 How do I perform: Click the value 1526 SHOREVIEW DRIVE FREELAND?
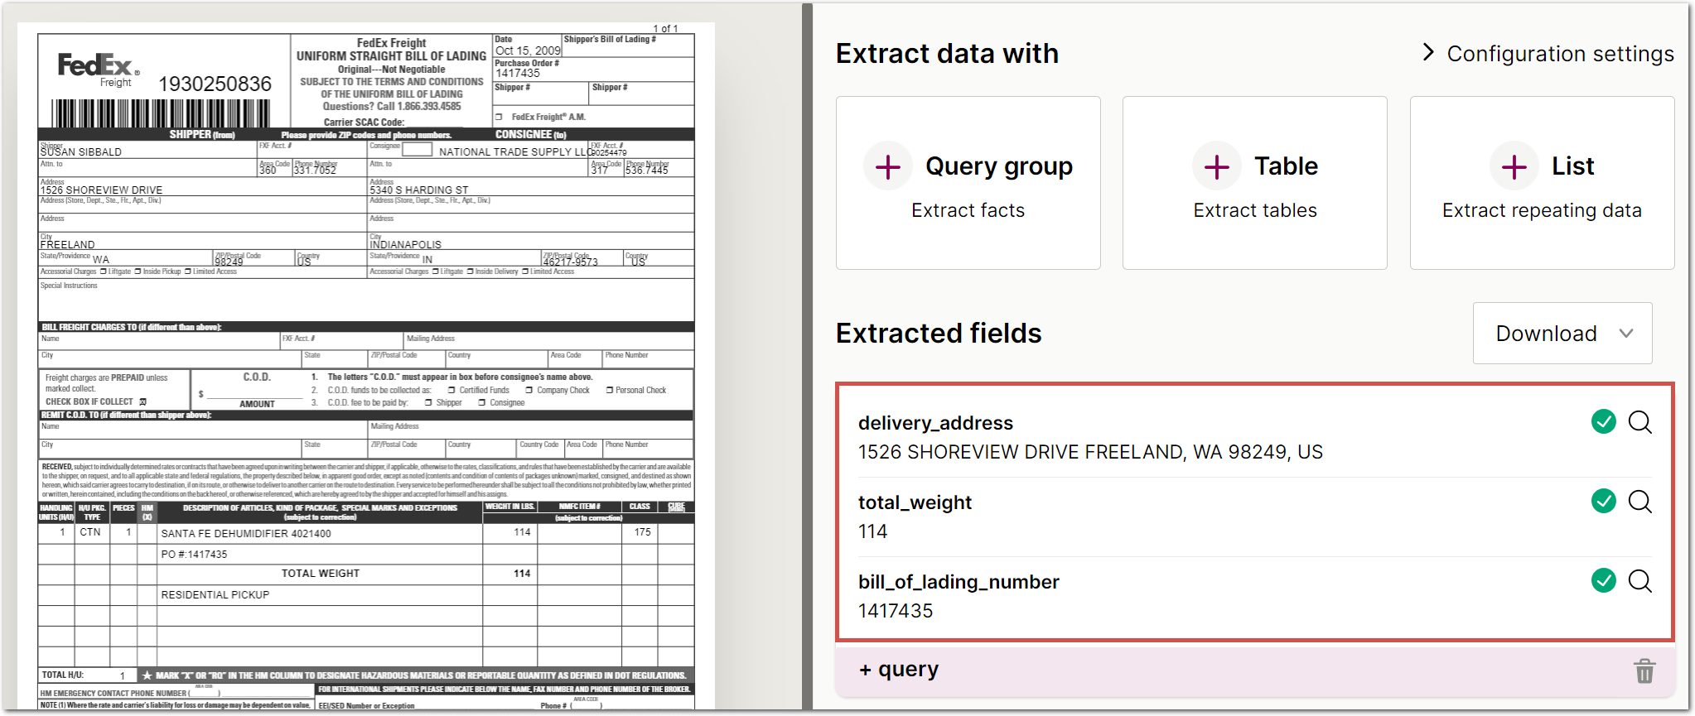point(1090,452)
